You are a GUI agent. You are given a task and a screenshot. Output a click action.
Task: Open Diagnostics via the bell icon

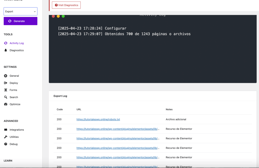(6, 50)
